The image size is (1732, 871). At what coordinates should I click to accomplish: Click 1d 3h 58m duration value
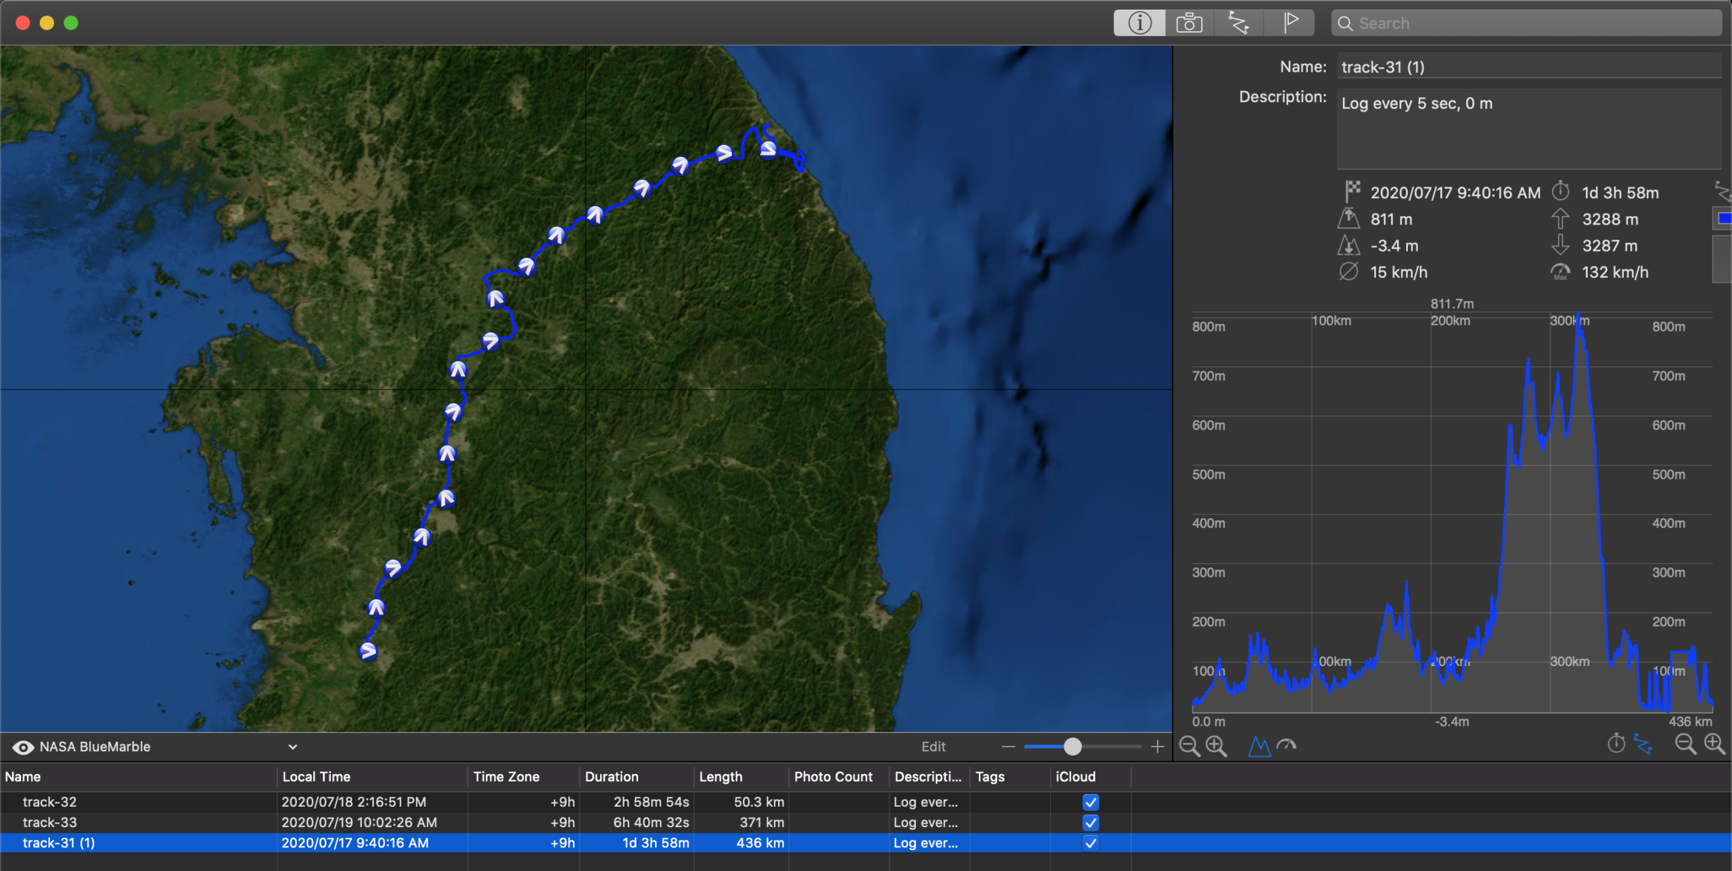coord(1620,193)
